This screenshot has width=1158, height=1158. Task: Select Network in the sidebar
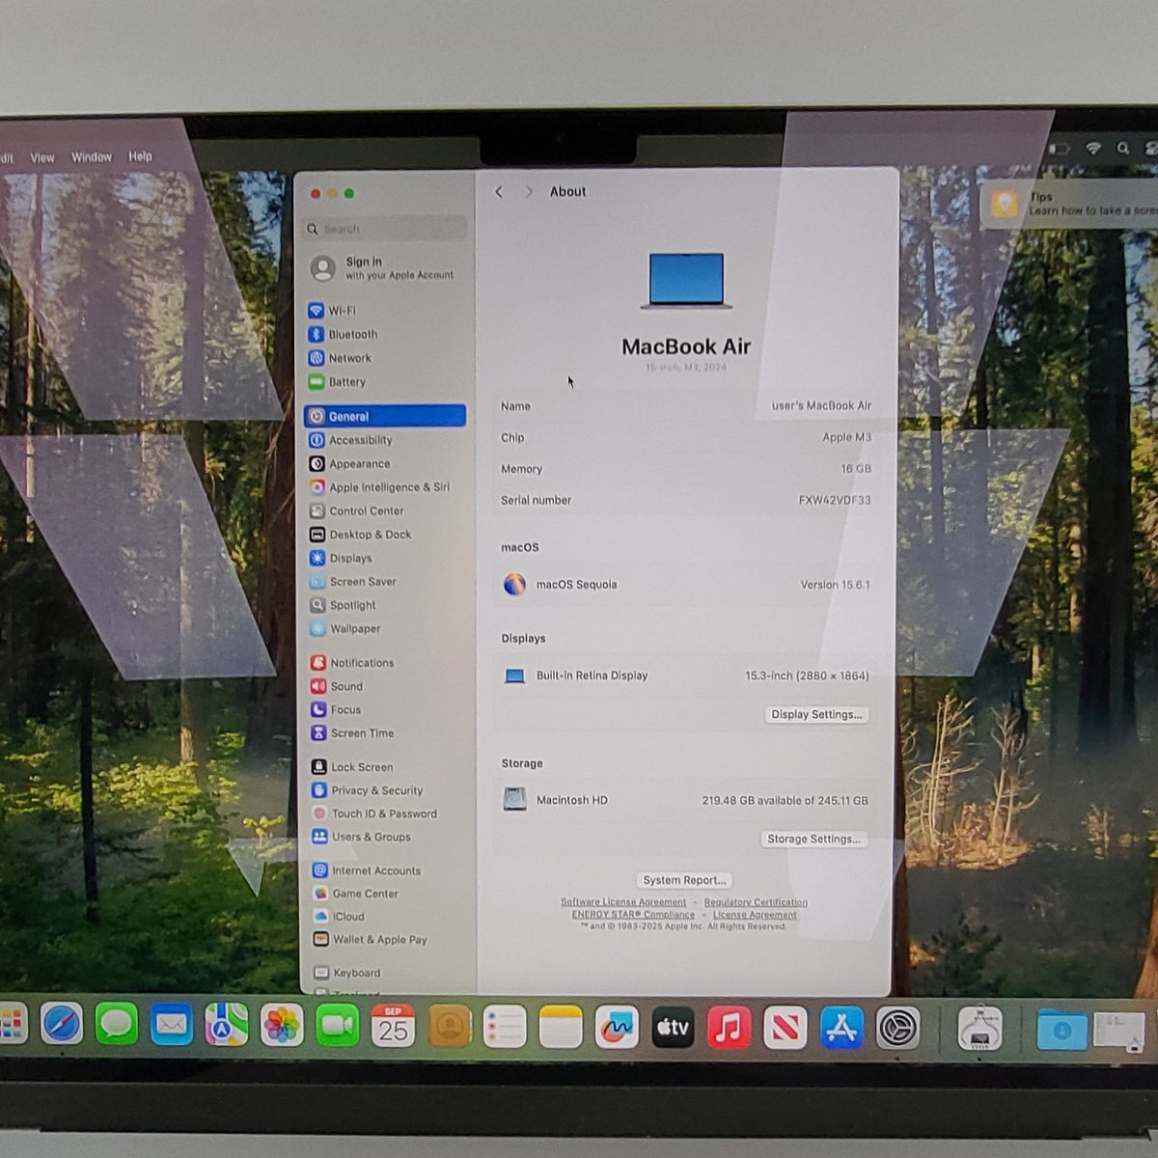340,358
